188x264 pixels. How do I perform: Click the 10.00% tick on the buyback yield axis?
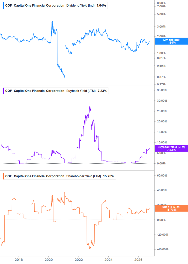point(162,142)
